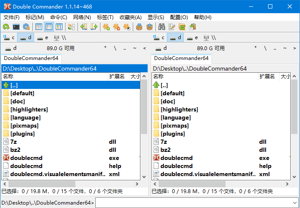Viewport: 300px width, 208px height.
Task: Open the 文件(F) menu
Action: (x=11, y=17)
